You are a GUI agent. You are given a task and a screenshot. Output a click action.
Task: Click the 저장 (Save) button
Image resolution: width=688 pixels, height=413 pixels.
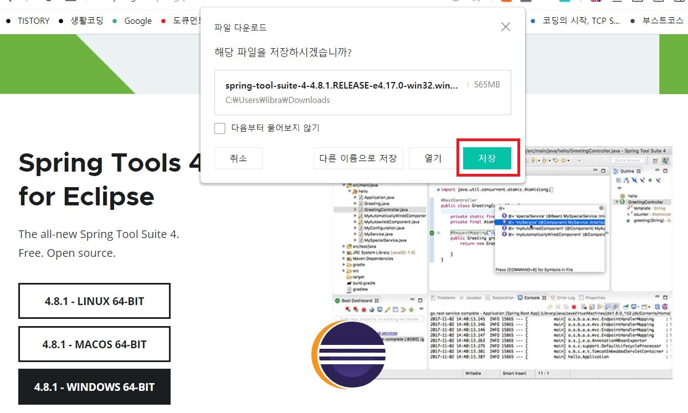click(x=487, y=158)
